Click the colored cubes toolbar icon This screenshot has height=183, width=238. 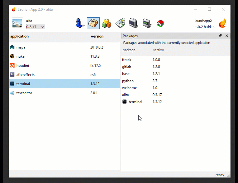pos(107,23)
